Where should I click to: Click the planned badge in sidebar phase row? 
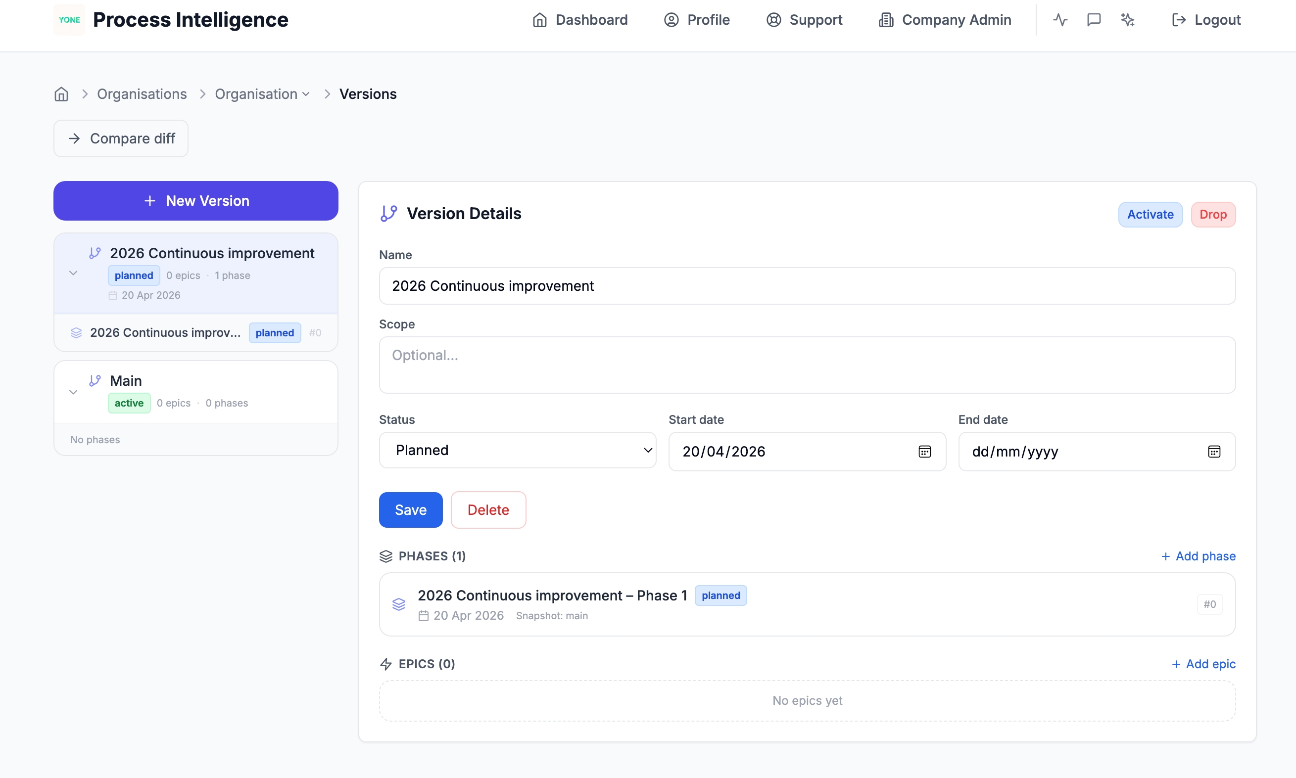click(x=275, y=333)
